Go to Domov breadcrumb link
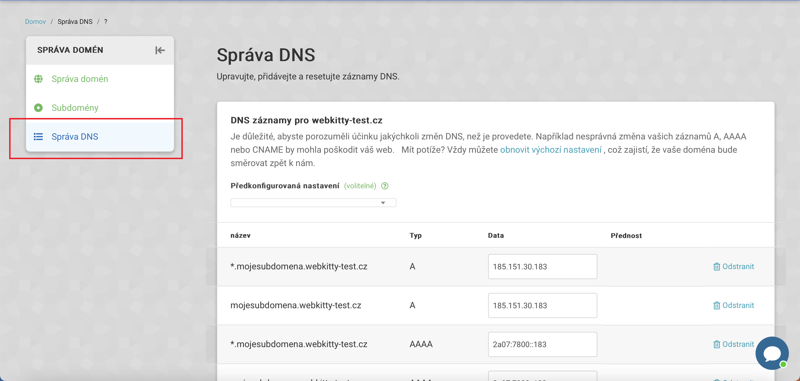 point(35,21)
